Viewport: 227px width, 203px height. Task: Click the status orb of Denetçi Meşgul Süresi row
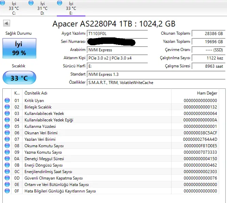[x=7, y=158]
